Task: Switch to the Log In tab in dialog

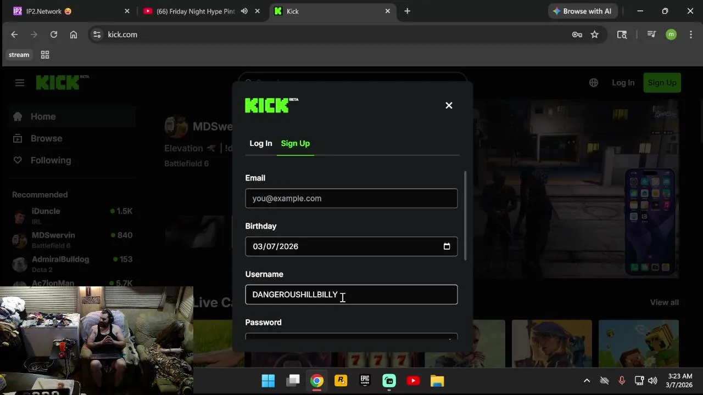Action: tap(261, 143)
